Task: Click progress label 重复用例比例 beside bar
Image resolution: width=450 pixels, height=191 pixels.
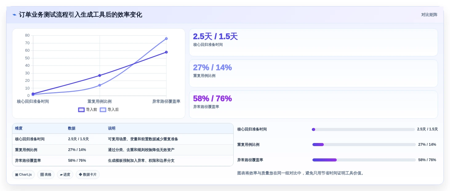Action: (x=248, y=145)
